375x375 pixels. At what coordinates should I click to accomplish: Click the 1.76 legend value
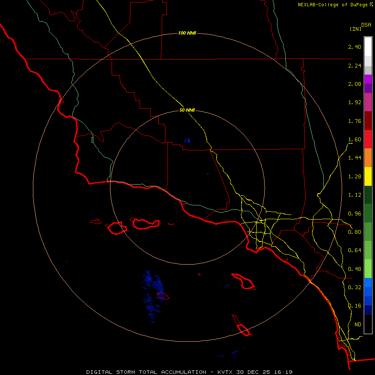[x=355, y=121]
